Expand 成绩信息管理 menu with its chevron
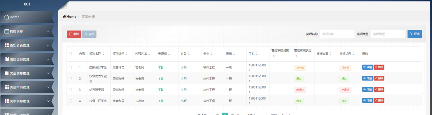Viewport: 432px width, 115px height. point(48,59)
